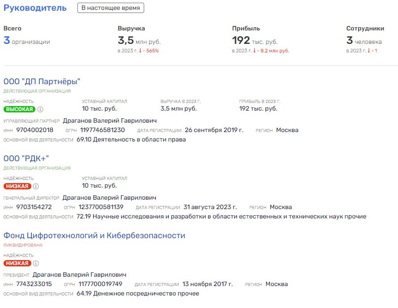
Task: Click registration date 31 августа 2023 г.
Action: click(210, 207)
